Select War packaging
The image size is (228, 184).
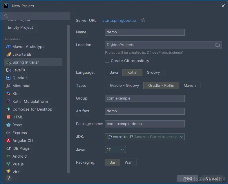tap(128, 162)
